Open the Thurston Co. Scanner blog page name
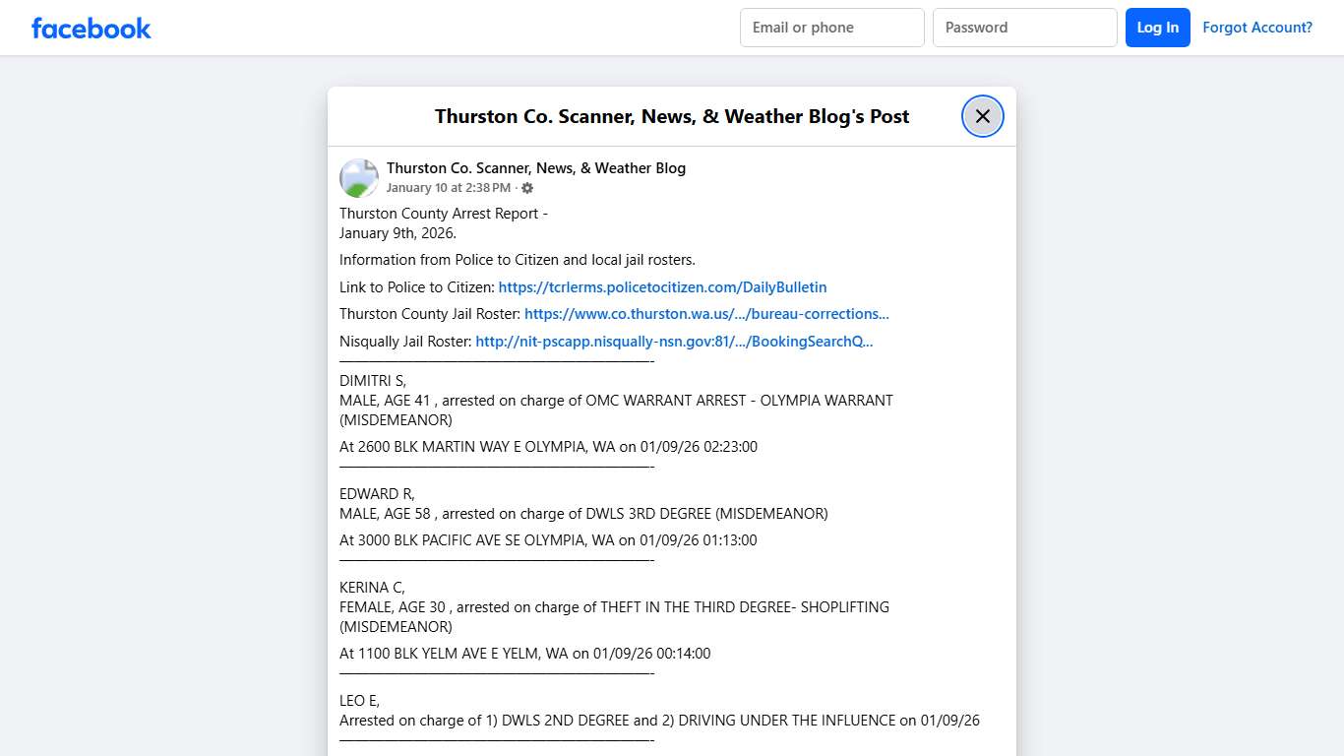 [x=535, y=167]
